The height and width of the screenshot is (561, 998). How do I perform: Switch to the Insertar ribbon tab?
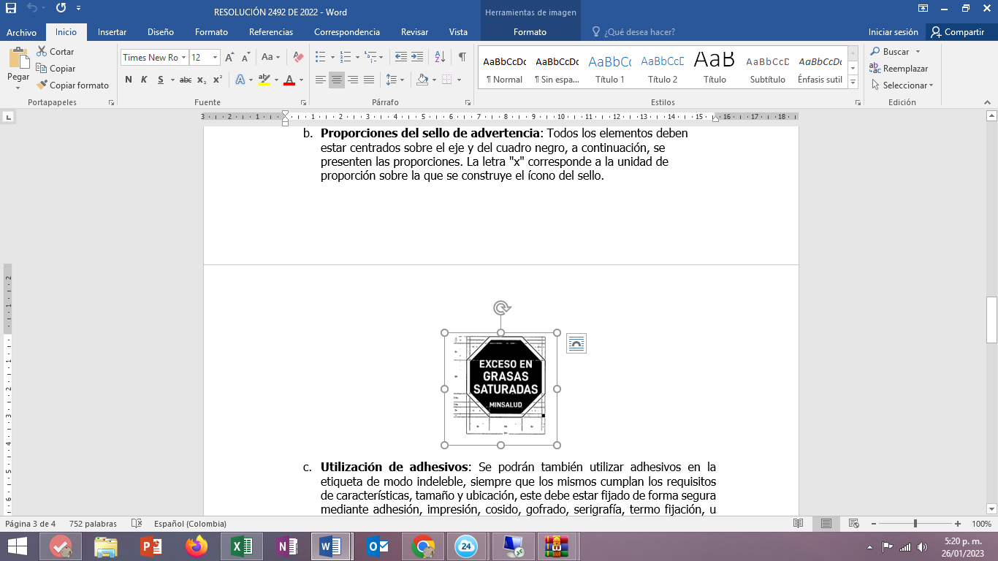pos(112,32)
